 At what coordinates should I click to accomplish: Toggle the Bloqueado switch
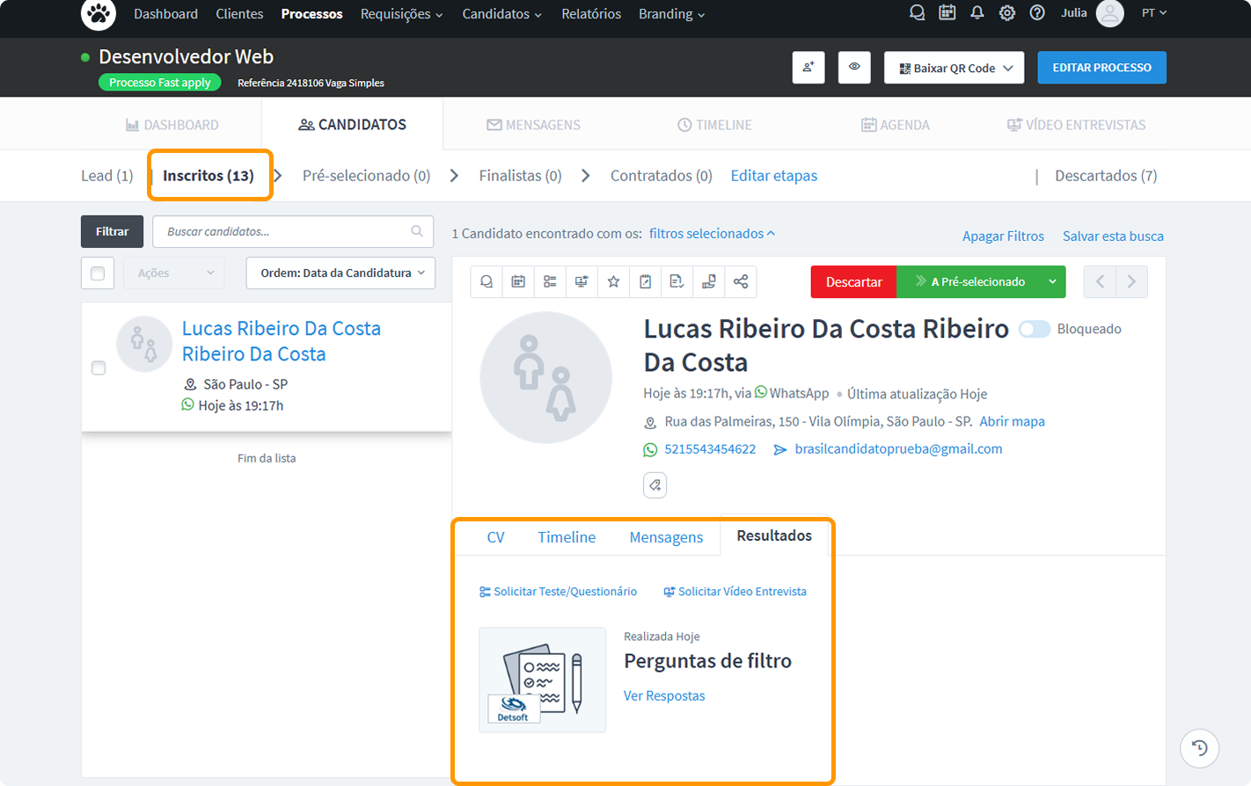point(1034,329)
